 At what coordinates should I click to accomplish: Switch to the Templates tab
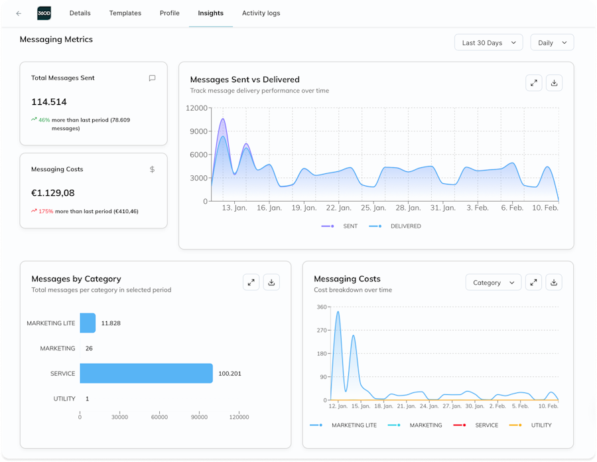click(125, 13)
